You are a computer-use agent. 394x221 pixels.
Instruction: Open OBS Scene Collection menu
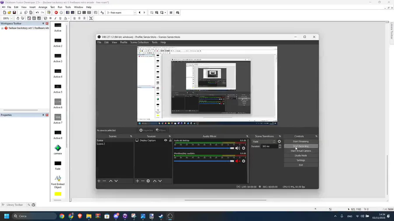pos(140,42)
